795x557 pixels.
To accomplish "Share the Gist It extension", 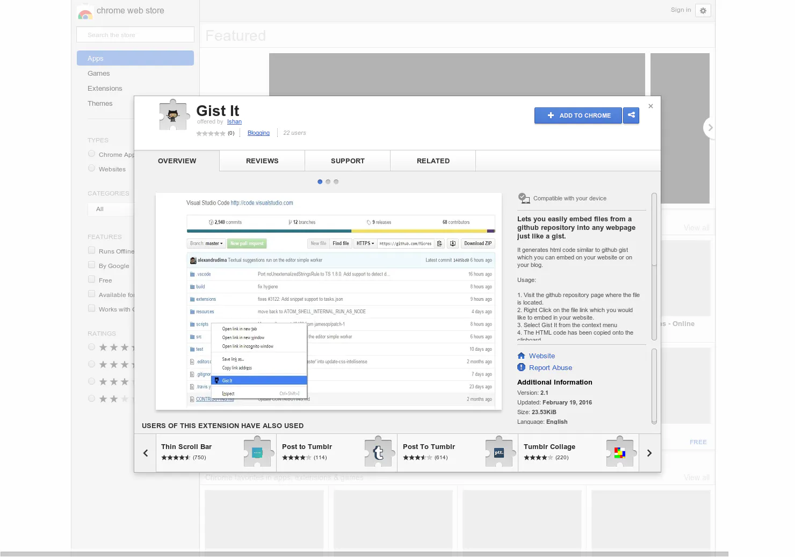I will click(631, 115).
